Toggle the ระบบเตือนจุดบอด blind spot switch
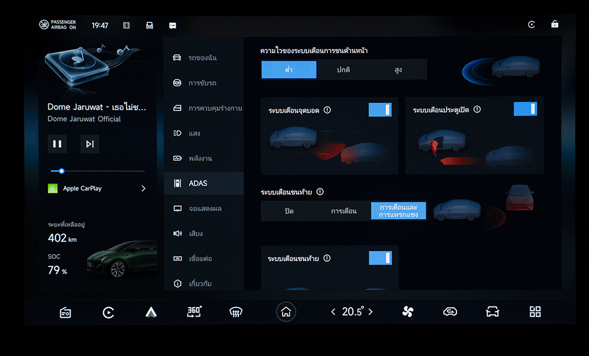589x356 pixels. click(x=380, y=110)
